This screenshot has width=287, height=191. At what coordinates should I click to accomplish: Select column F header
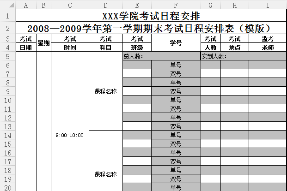[x=175, y=5]
